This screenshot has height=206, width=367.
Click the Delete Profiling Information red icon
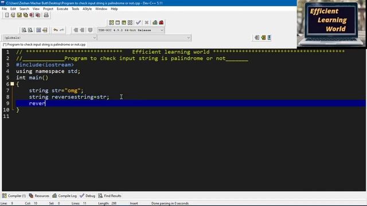pos(161,22)
